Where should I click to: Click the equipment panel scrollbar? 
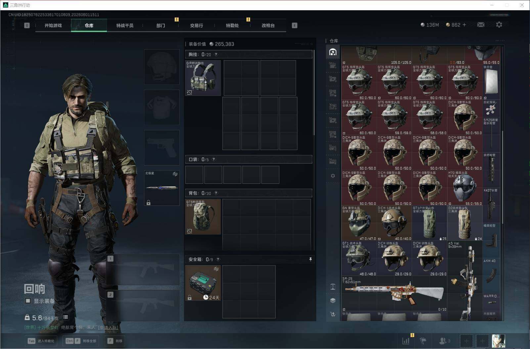click(x=314, y=93)
